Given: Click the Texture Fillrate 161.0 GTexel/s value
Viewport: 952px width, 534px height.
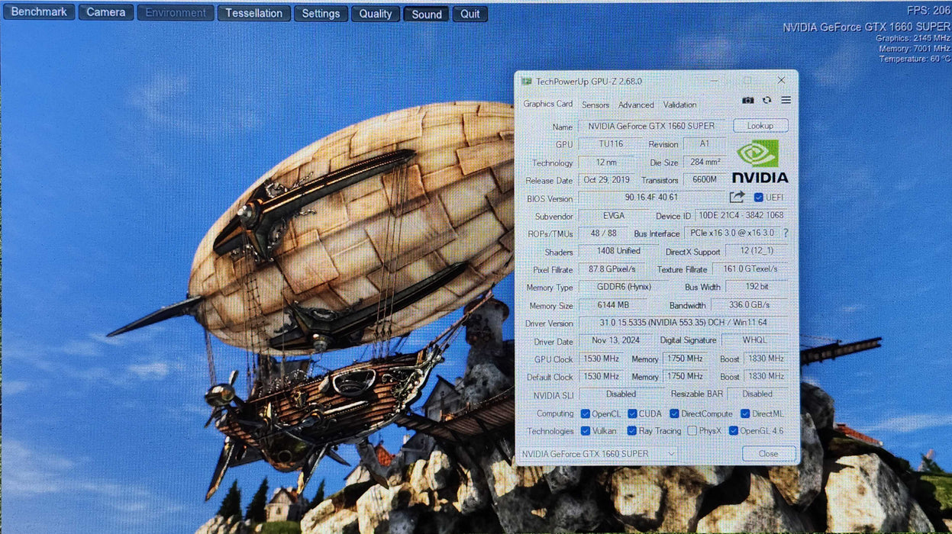Looking at the screenshot, I should pos(750,269).
